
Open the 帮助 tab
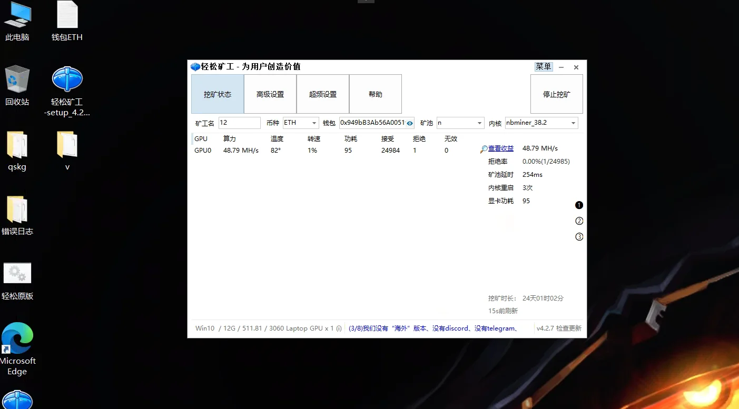tap(376, 94)
